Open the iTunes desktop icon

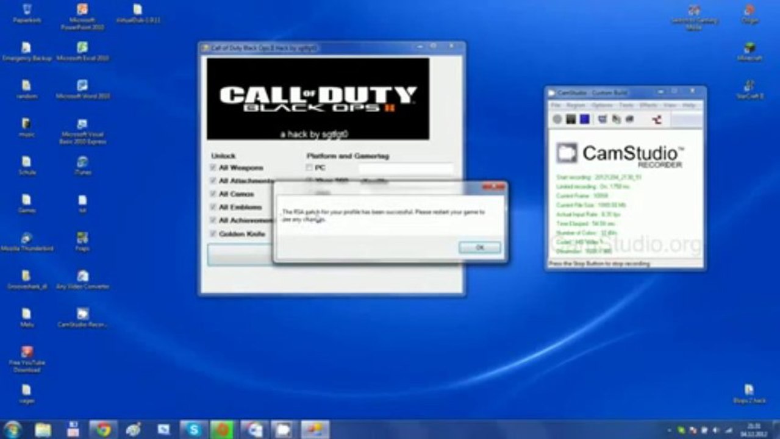[82, 165]
